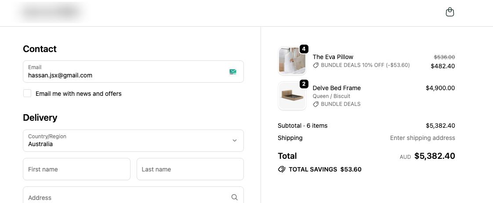The image size is (493, 203).
Task: Click the blurred store logo in header
Action: 50,12
